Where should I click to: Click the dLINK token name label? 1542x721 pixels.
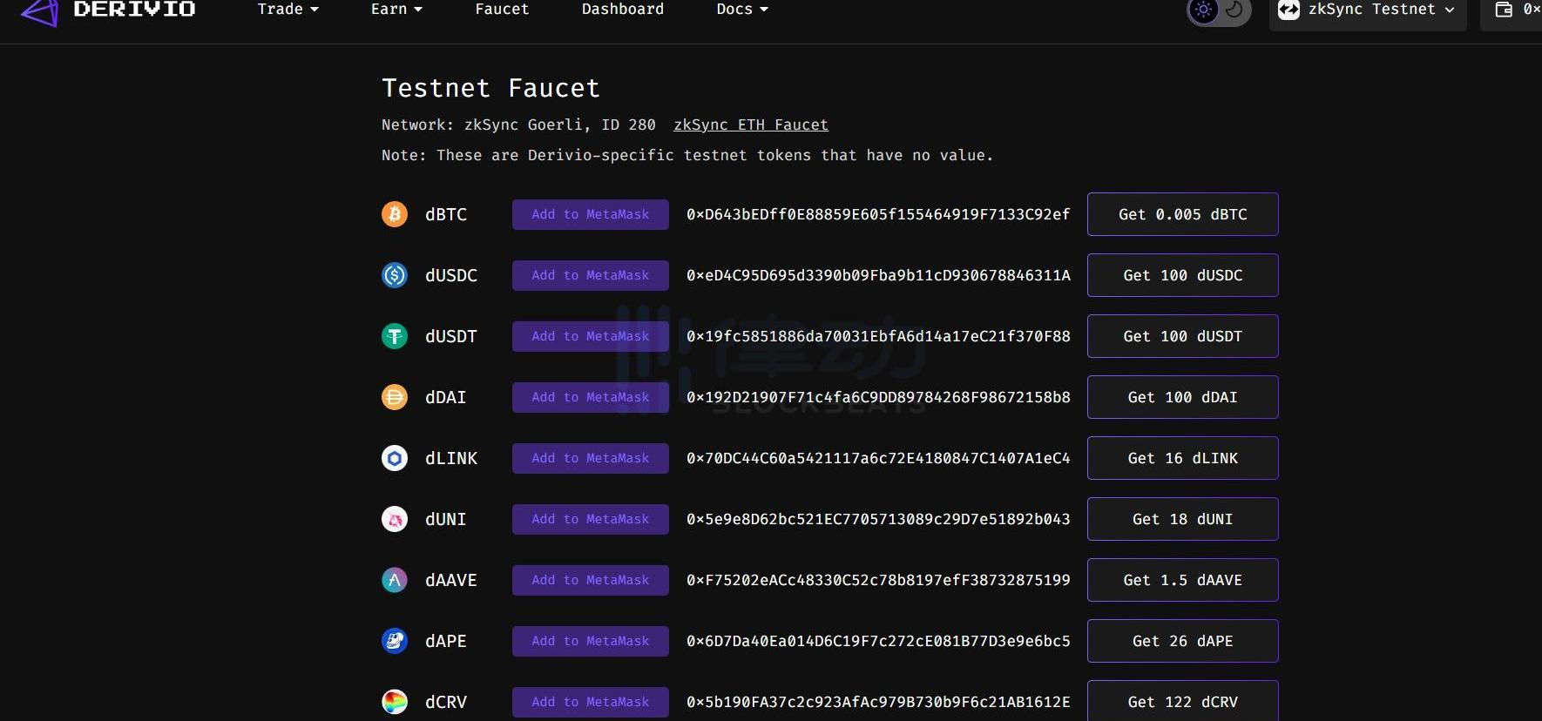(451, 458)
